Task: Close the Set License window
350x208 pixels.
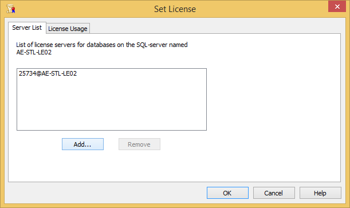Action: coord(337,6)
